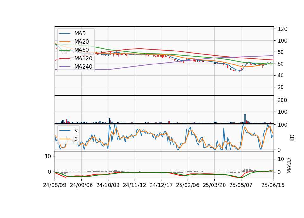
Task: Click the MA60 legend label
Action: 81,50
